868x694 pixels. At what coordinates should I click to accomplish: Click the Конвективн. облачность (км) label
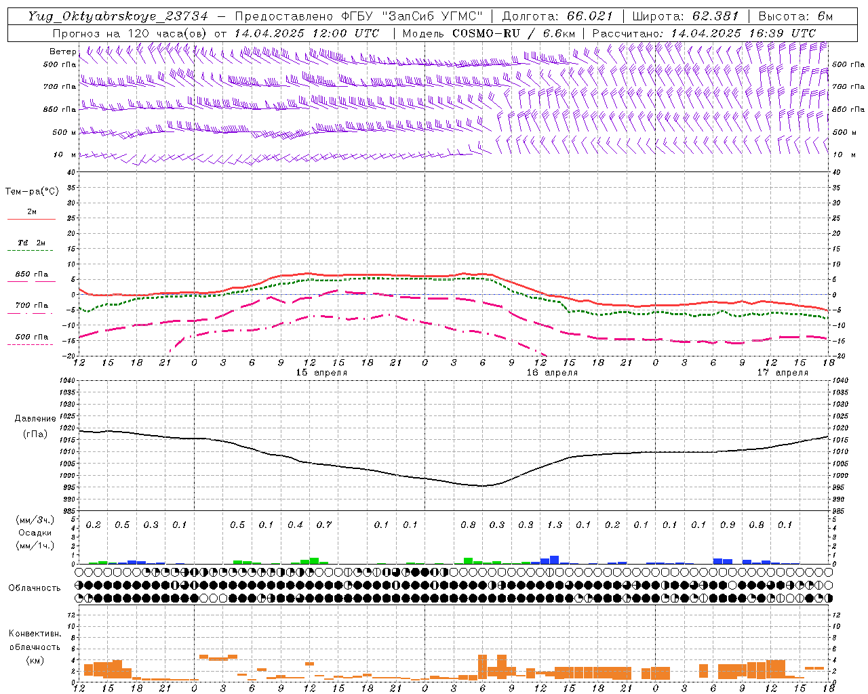(x=35, y=647)
